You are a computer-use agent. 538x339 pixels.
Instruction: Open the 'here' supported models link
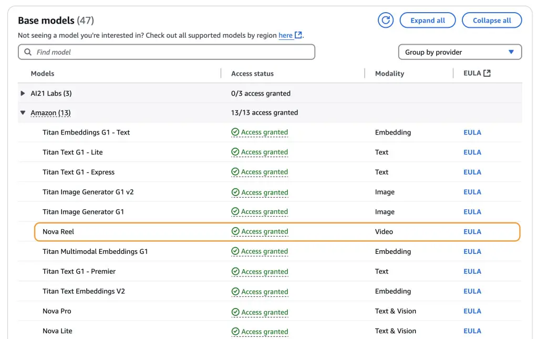click(285, 35)
